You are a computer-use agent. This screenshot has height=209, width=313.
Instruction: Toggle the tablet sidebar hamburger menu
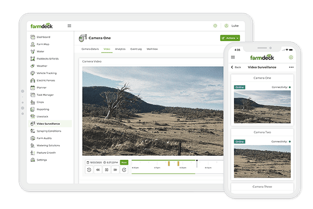click(x=69, y=26)
